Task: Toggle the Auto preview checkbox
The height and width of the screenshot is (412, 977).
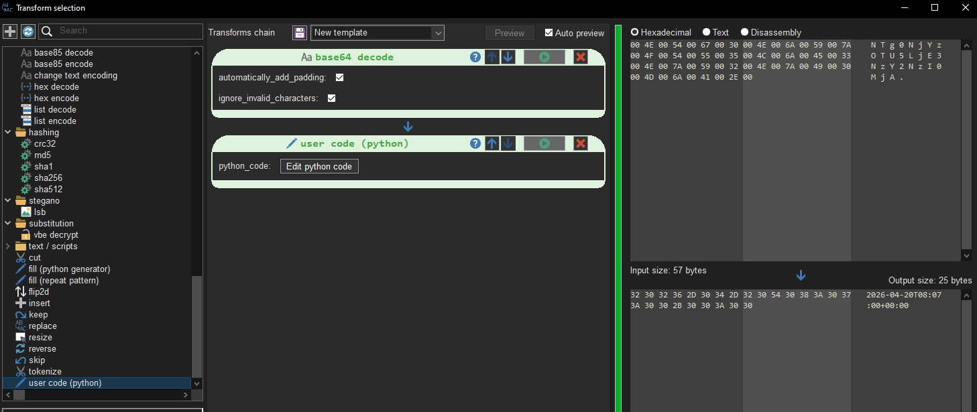Action: point(549,33)
